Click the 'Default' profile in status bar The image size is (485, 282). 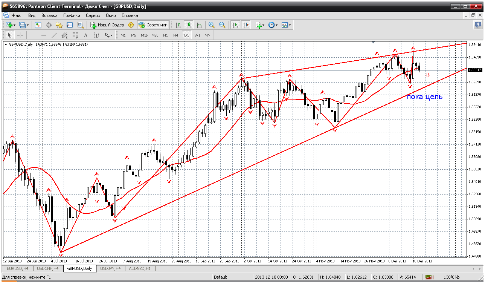click(221, 277)
